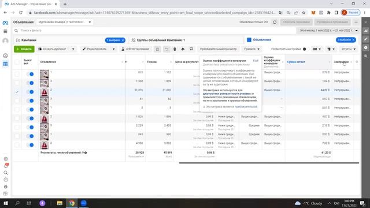Start A/B-тестирование
Screen dimensions: 370x208
point(135,49)
